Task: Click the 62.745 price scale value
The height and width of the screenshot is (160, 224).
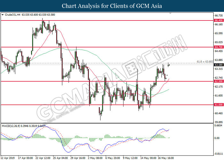Action: (x=219, y=78)
